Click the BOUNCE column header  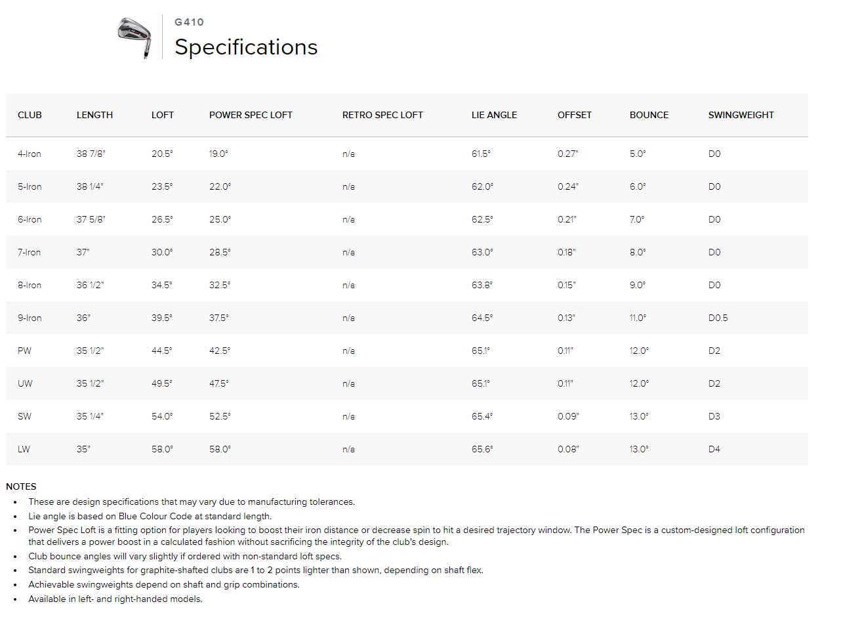[649, 115]
